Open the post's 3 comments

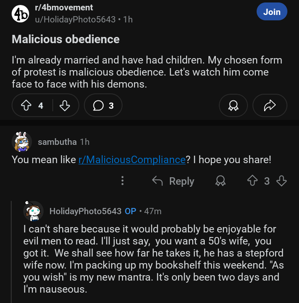tap(103, 106)
